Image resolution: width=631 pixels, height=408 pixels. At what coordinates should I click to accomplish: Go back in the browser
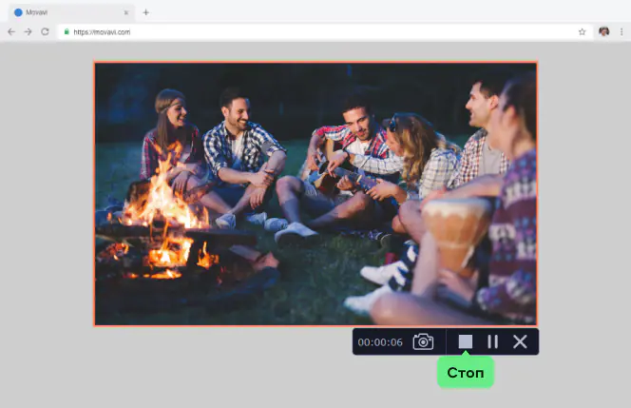11,31
